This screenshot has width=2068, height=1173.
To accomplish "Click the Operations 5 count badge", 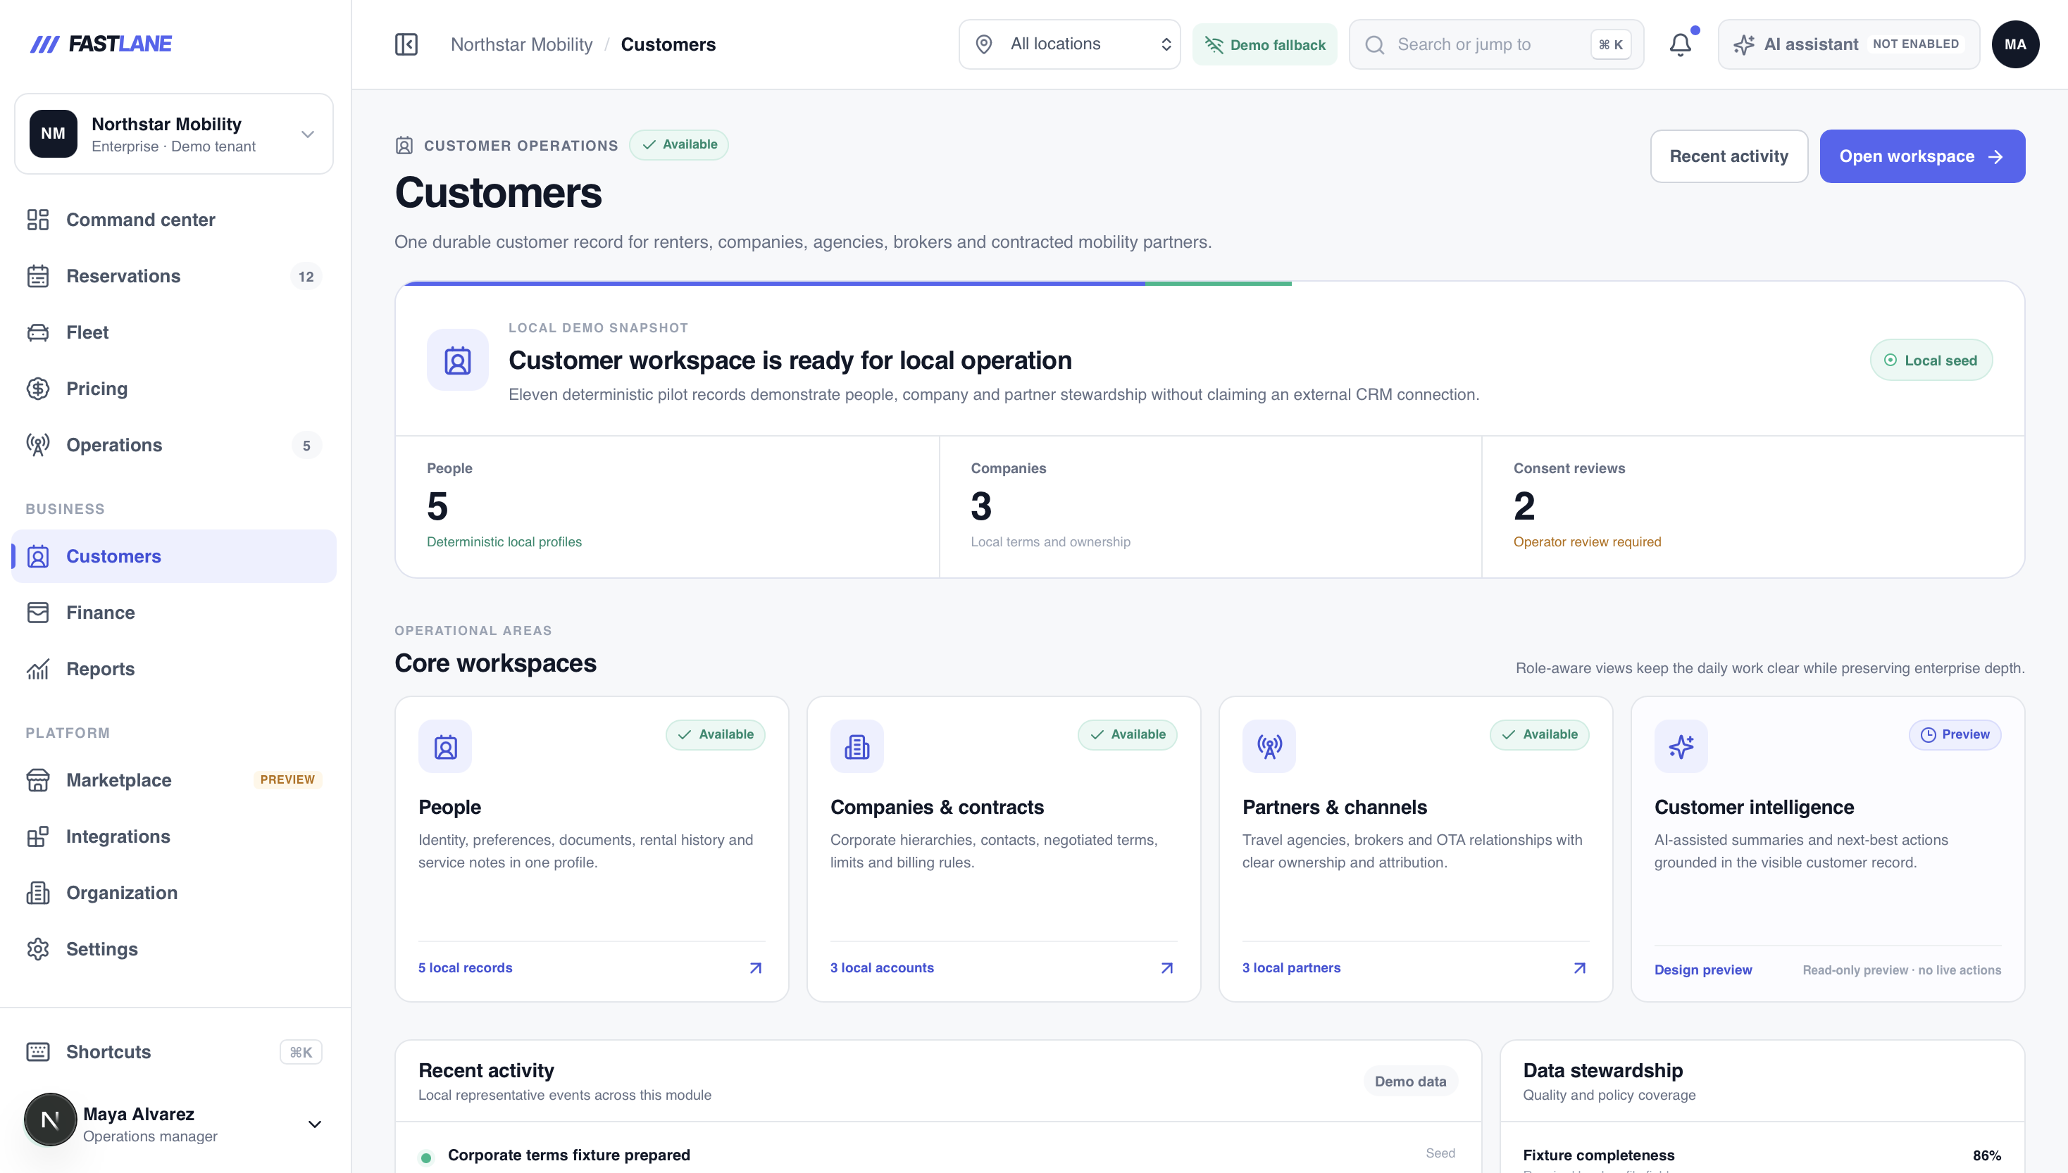I will point(306,446).
